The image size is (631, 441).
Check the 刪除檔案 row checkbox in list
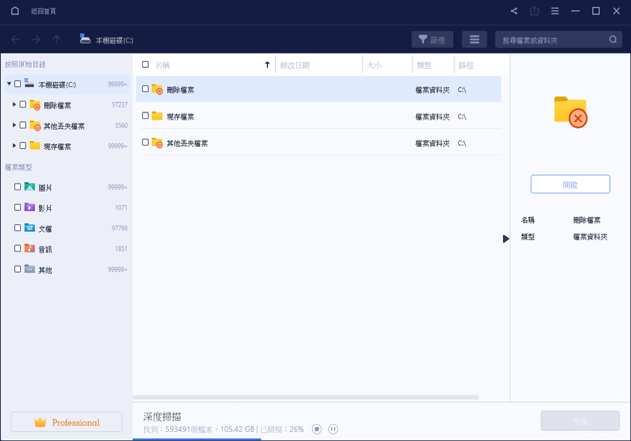pos(145,89)
